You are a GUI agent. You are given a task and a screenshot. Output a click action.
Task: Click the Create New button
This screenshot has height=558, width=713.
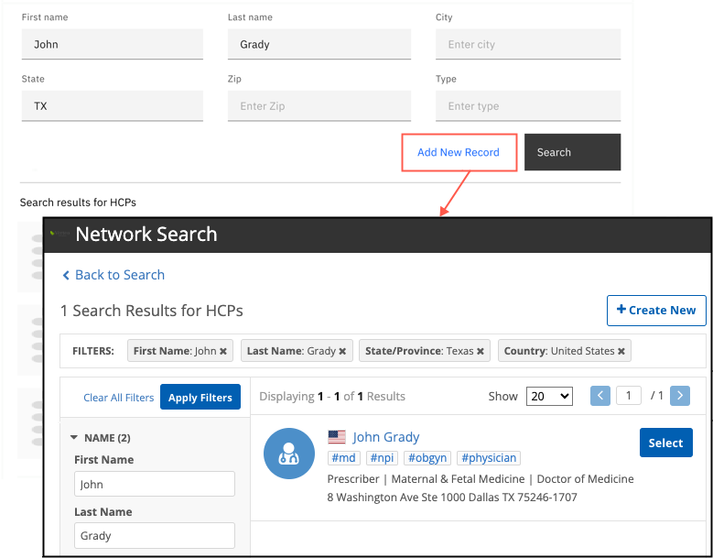pyautogui.click(x=656, y=311)
